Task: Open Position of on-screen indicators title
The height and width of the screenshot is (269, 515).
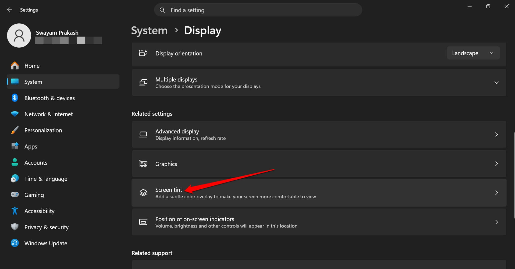Action: pyautogui.click(x=195, y=219)
